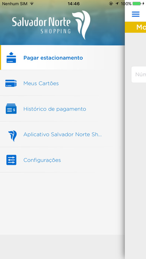
Task: Click the 'Nenhum SIM' carrier text
Action: tap(15, 4)
